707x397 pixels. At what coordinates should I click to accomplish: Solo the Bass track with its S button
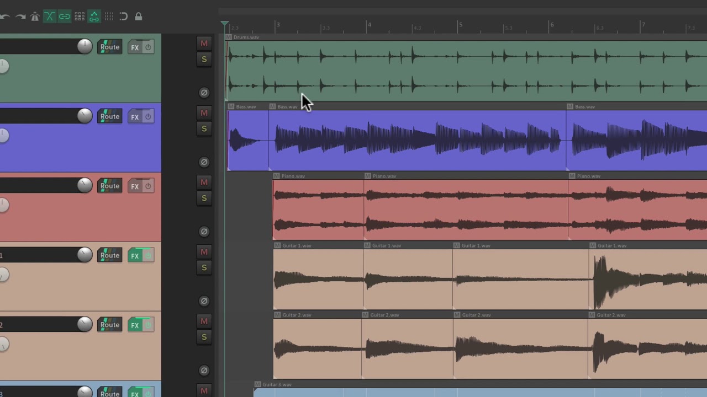(x=204, y=128)
